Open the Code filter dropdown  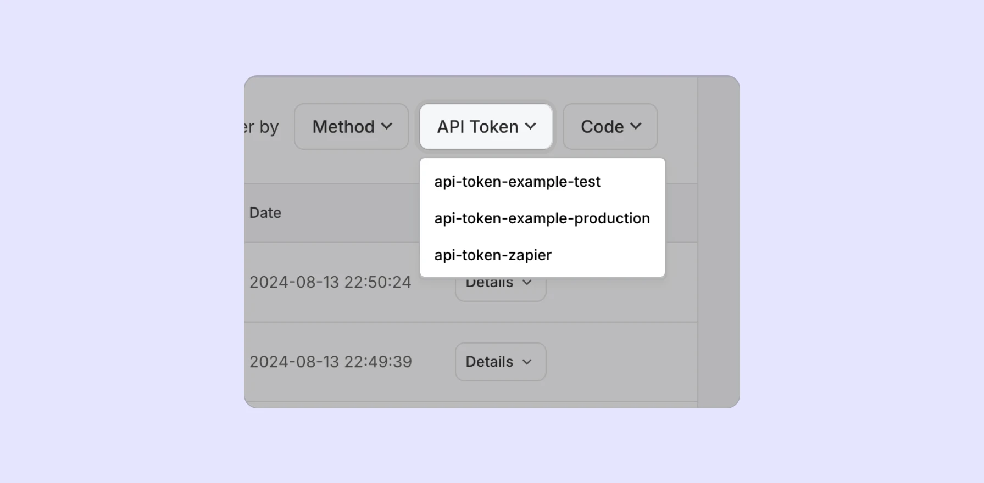pyautogui.click(x=610, y=127)
